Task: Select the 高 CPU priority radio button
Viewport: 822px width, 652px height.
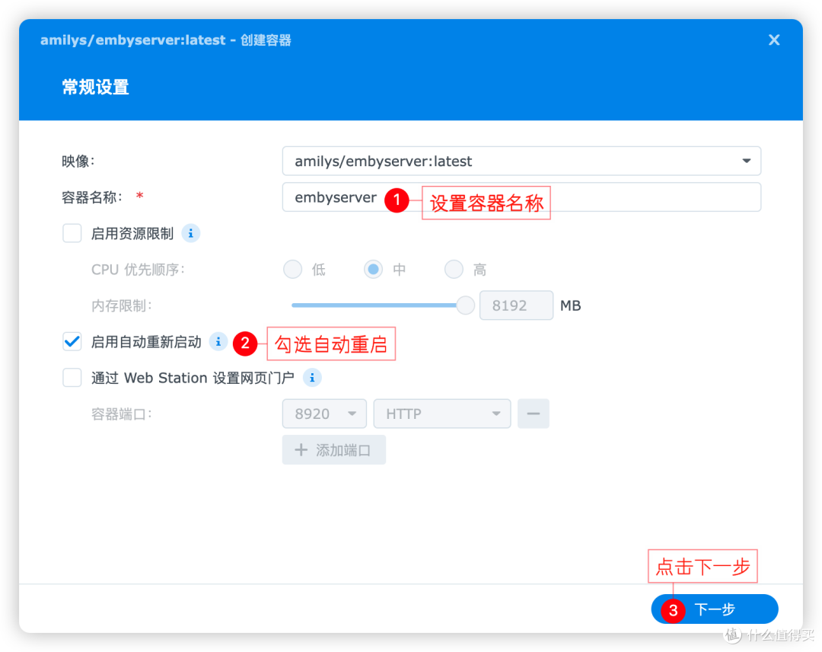Action: (x=454, y=269)
